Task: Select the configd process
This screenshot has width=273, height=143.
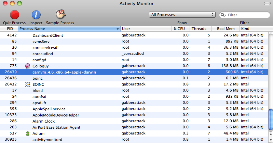Action: pos(39,60)
